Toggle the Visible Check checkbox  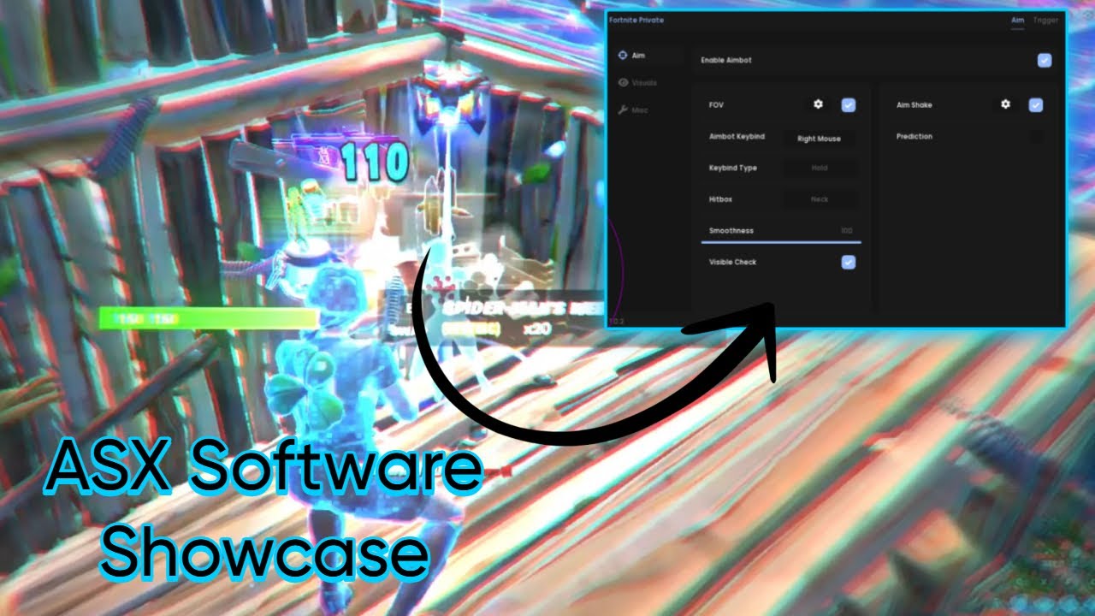(849, 263)
